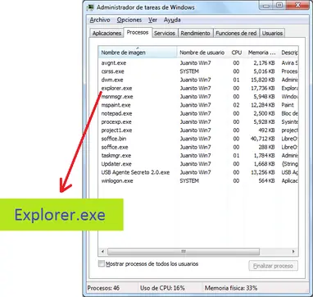Open the Usuarios tab
Screen dimensions: 313x297
(x=272, y=33)
